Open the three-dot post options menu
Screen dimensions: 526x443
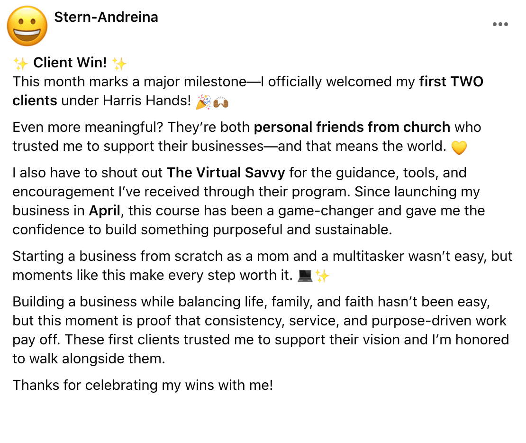500,24
